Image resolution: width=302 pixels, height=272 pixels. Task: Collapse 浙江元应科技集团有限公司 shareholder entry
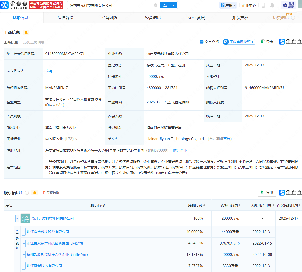17,218
